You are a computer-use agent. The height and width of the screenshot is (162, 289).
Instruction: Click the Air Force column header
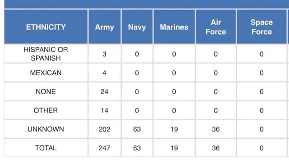216,27
